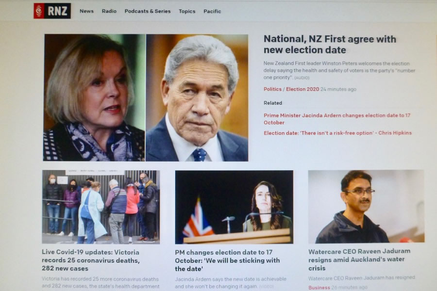Open the Topics navigation item
The image size is (437, 291).
click(187, 12)
